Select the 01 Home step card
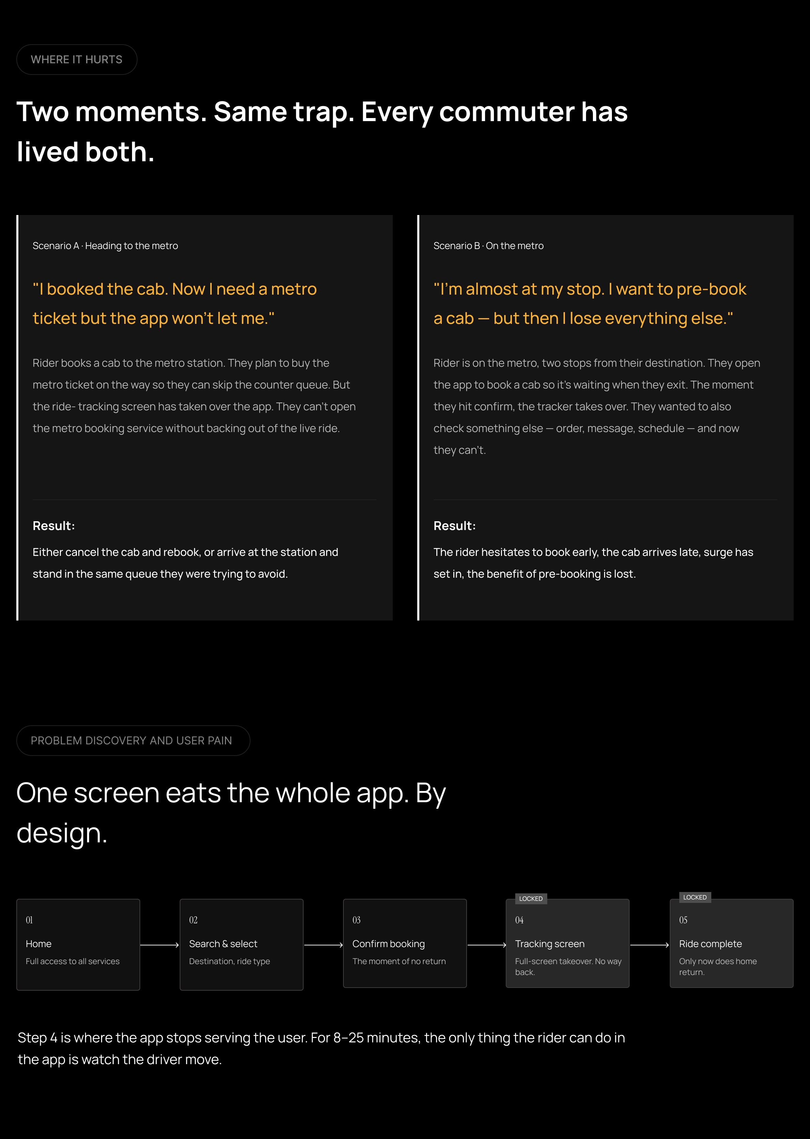The image size is (810, 1139). 78,945
